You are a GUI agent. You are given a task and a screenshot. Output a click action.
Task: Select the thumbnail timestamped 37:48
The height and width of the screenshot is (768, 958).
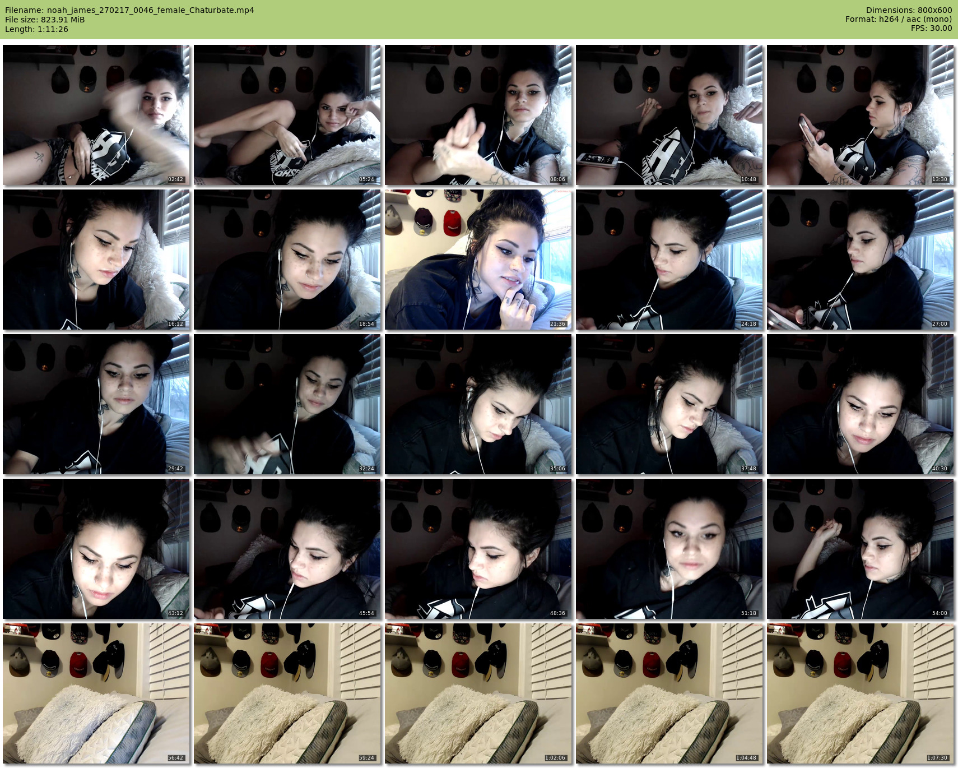point(669,404)
